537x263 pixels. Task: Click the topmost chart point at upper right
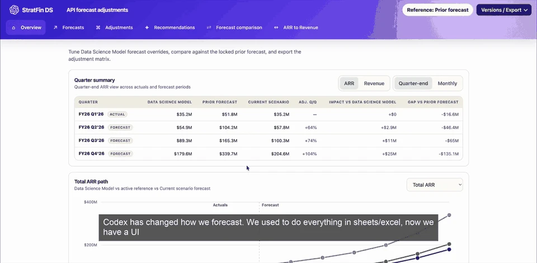pyautogui.click(x=449, y=215)
